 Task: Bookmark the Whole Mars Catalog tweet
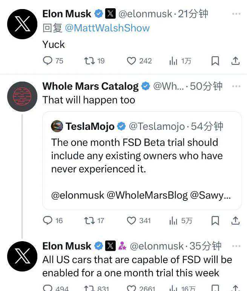pyautogui.click(x=215, y=220)
